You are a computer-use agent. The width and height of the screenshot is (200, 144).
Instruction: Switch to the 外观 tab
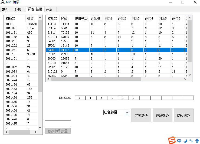pyautogui.click(x=19, y=9)
